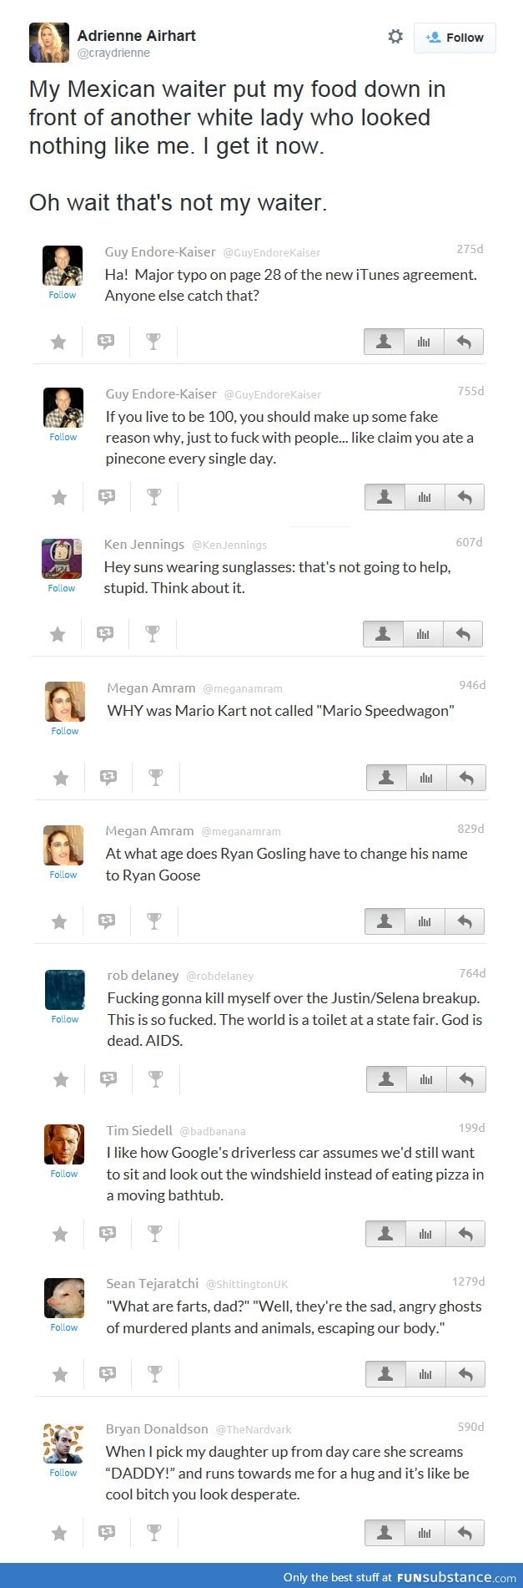View stats for the Ryan Goose tweet
This screenshot has width=523, height=1588.
[x=425, y=921]
